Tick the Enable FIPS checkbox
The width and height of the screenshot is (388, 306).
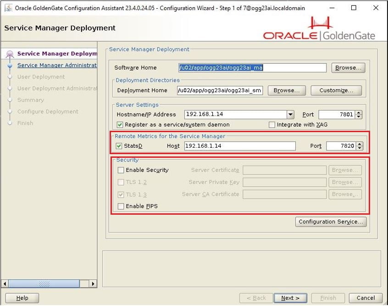click(121, 206)
